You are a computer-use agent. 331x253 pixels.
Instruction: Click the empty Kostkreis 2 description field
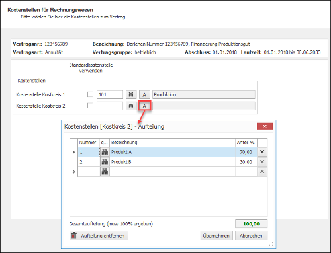tap(204, 106)
